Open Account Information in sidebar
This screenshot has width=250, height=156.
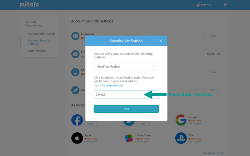tap(41, 34)
